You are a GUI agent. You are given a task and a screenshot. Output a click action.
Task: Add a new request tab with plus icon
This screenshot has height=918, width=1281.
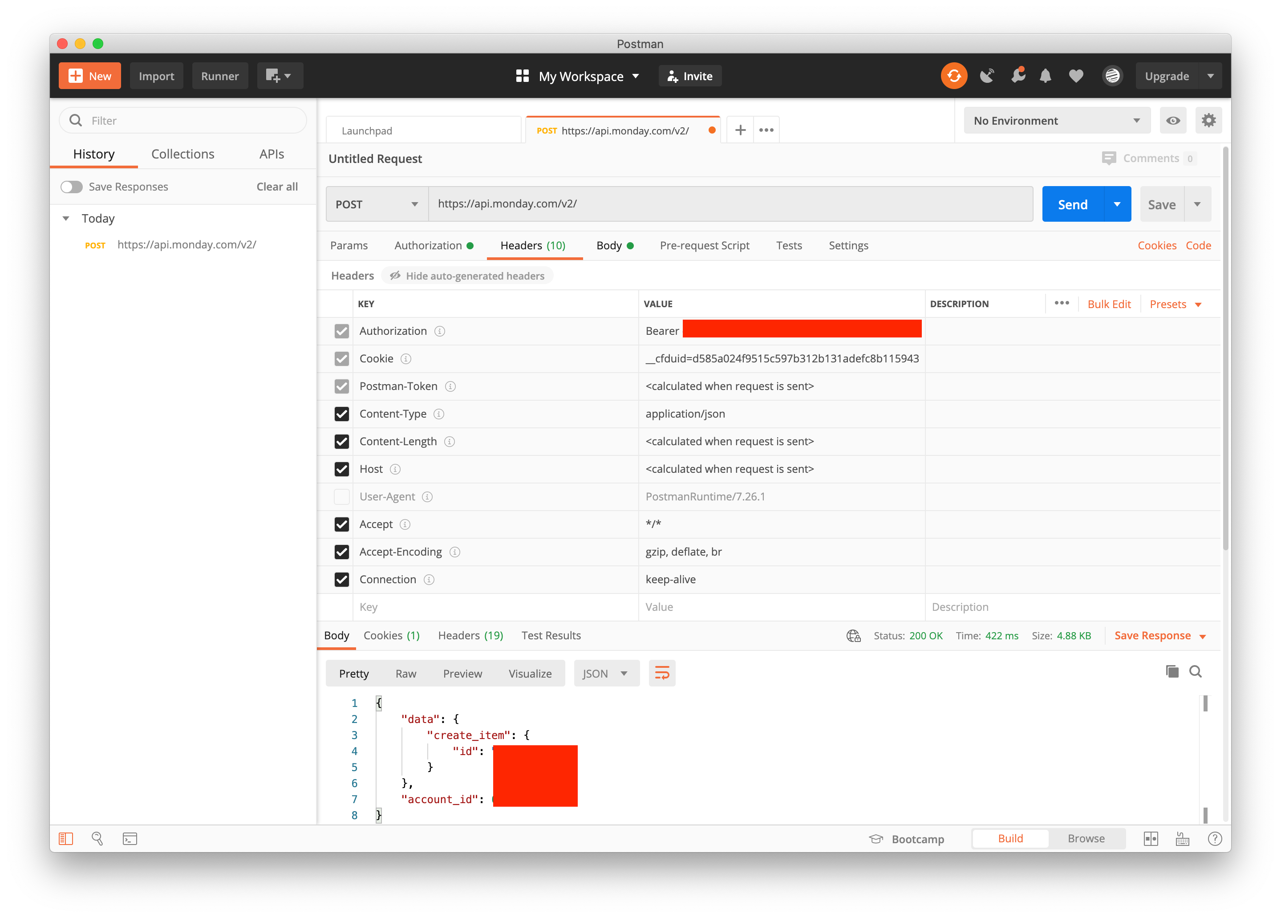(x=740, y=130)
